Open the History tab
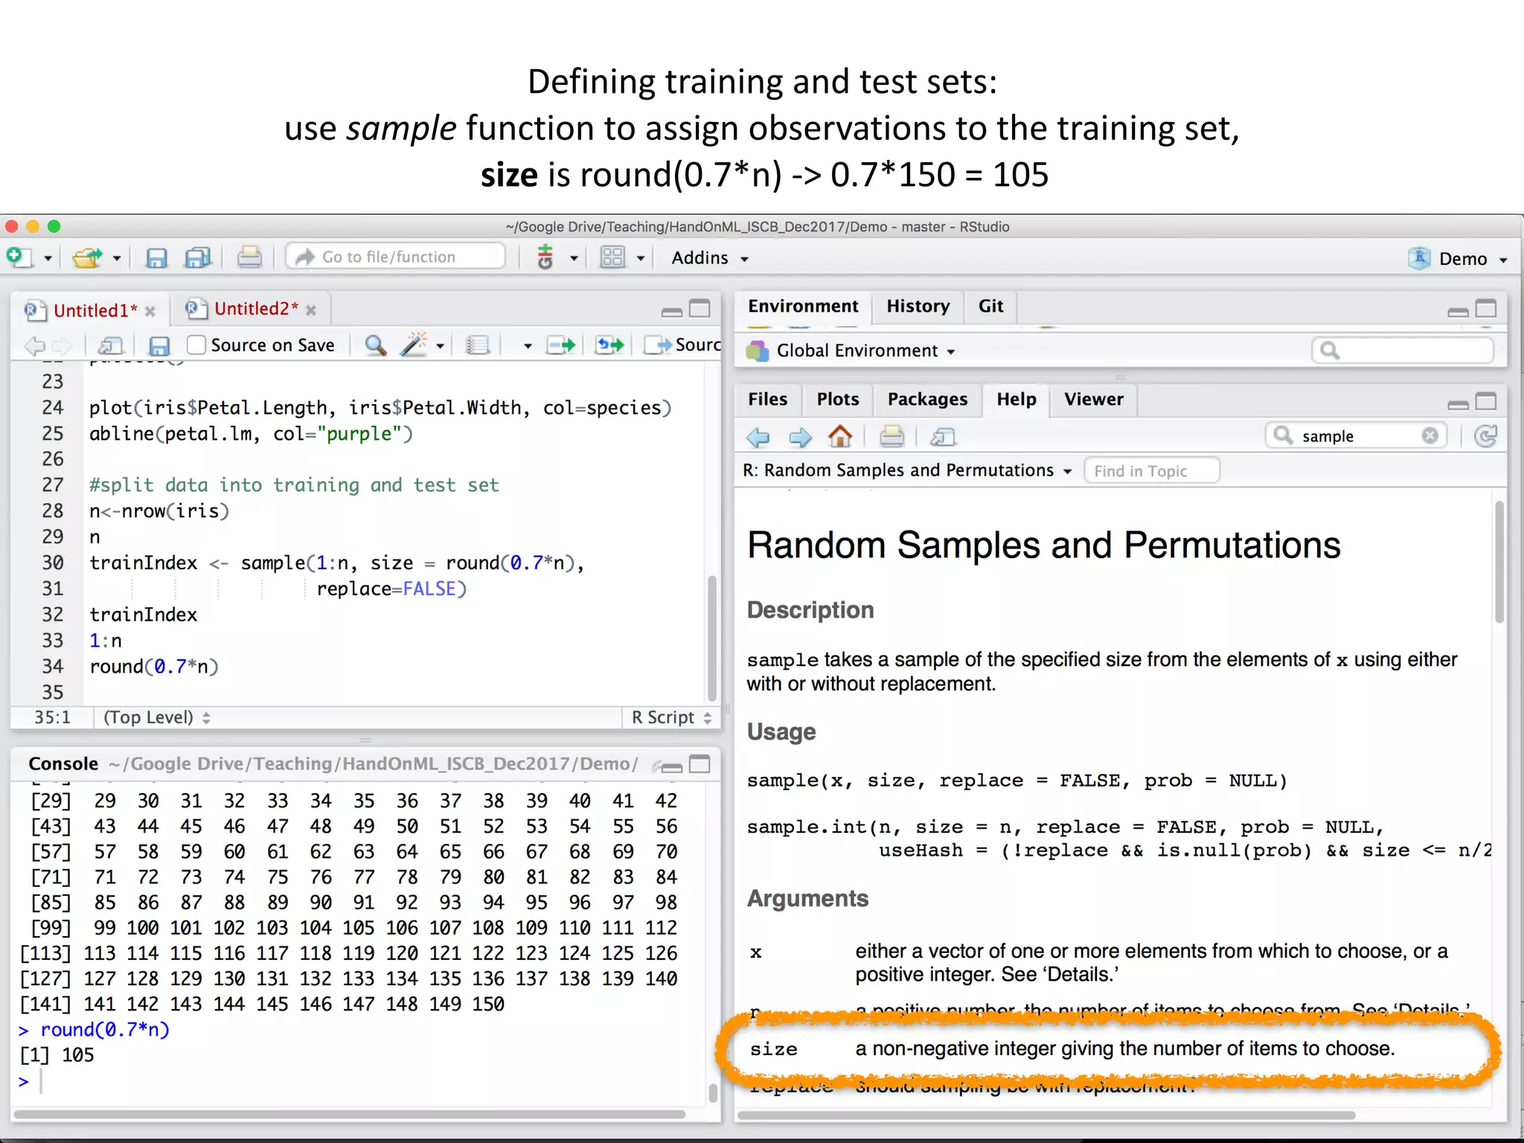 click(918, 306)
